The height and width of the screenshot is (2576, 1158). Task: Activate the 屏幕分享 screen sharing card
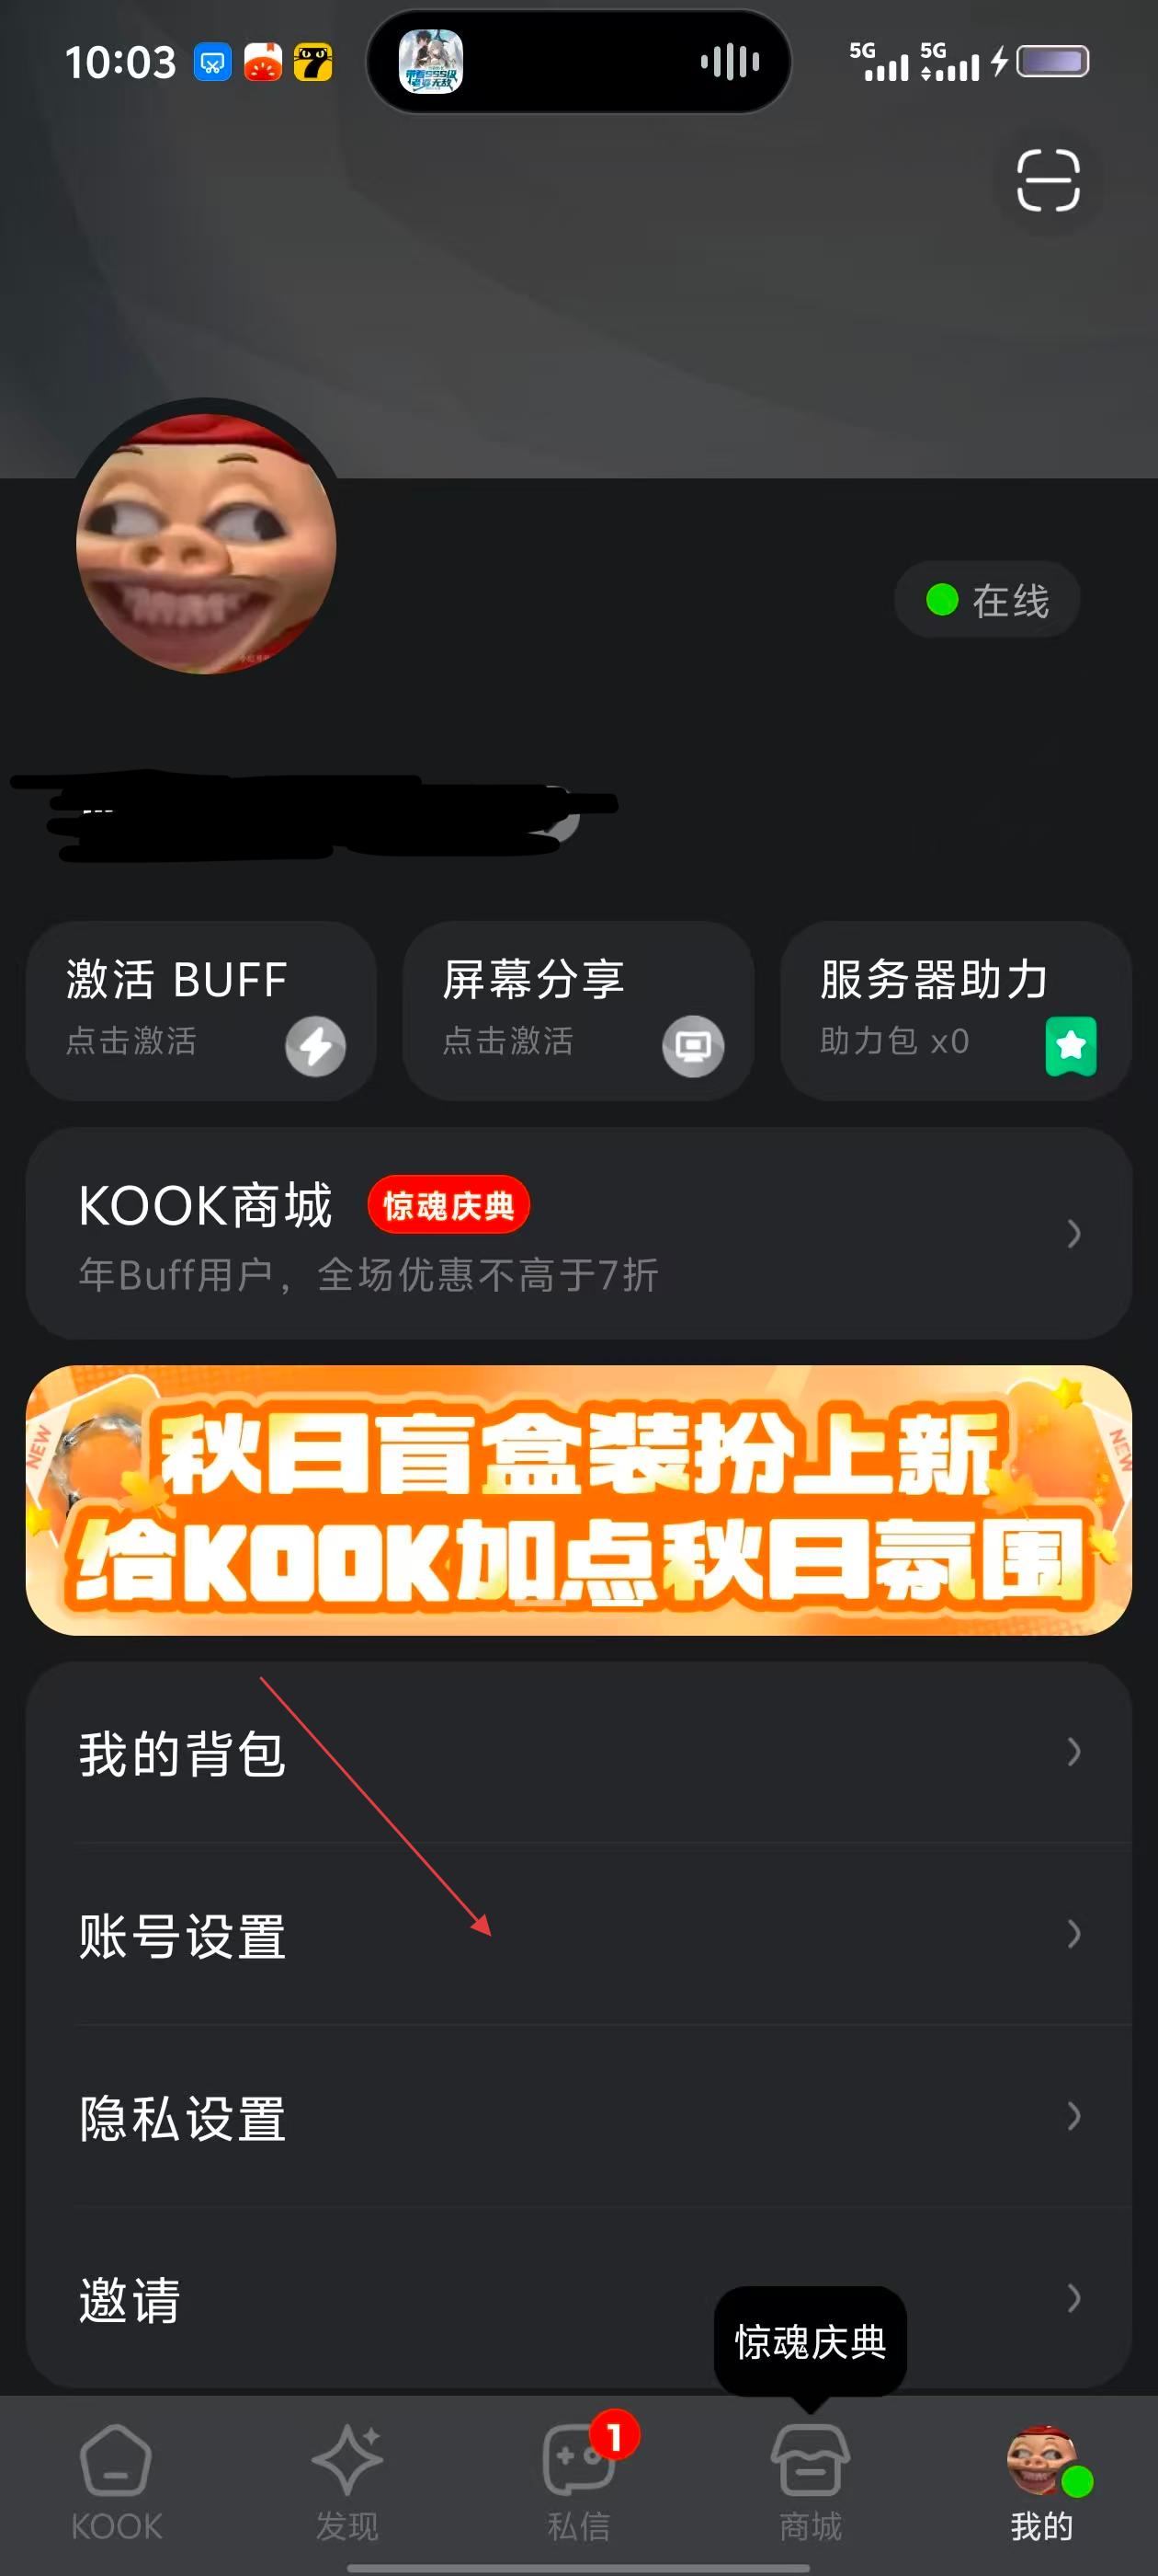coord(577,1011)
